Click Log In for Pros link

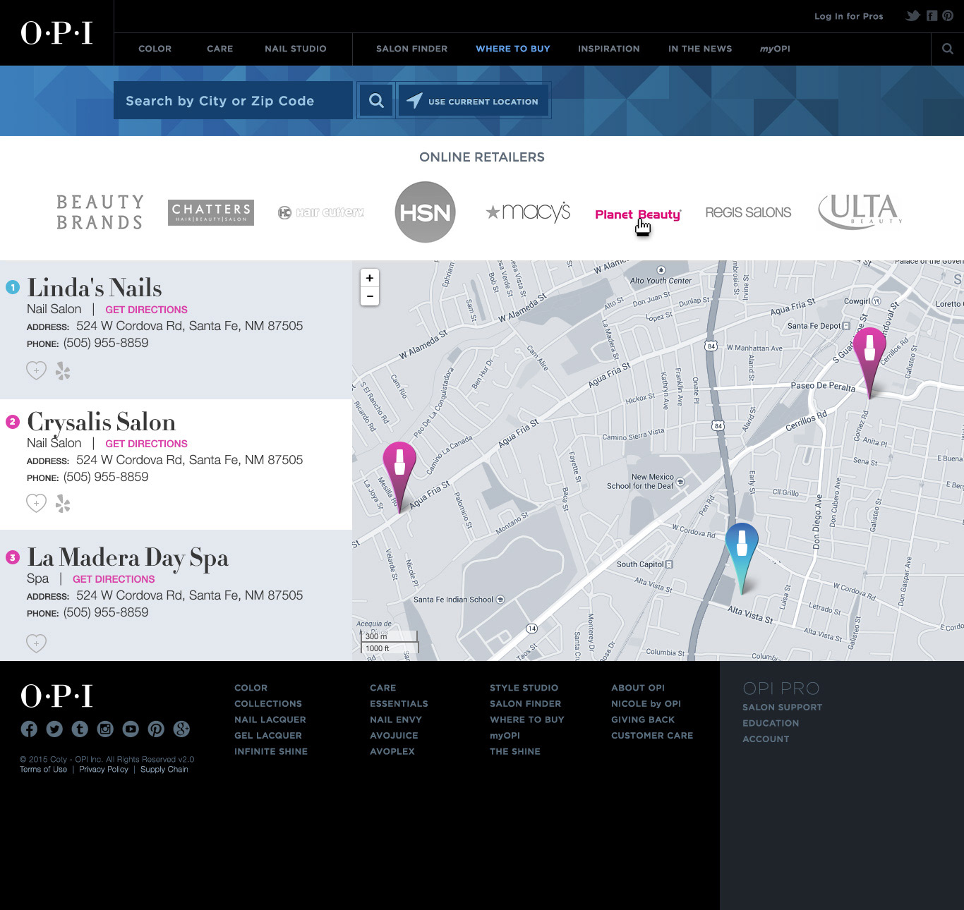[x=849, y=16]
